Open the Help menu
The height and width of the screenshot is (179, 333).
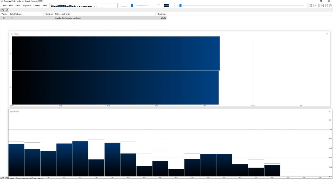click(45, 5)
